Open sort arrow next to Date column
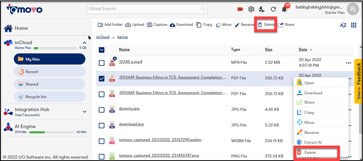This screenshot has width=363, height=161. coord(311,50)
